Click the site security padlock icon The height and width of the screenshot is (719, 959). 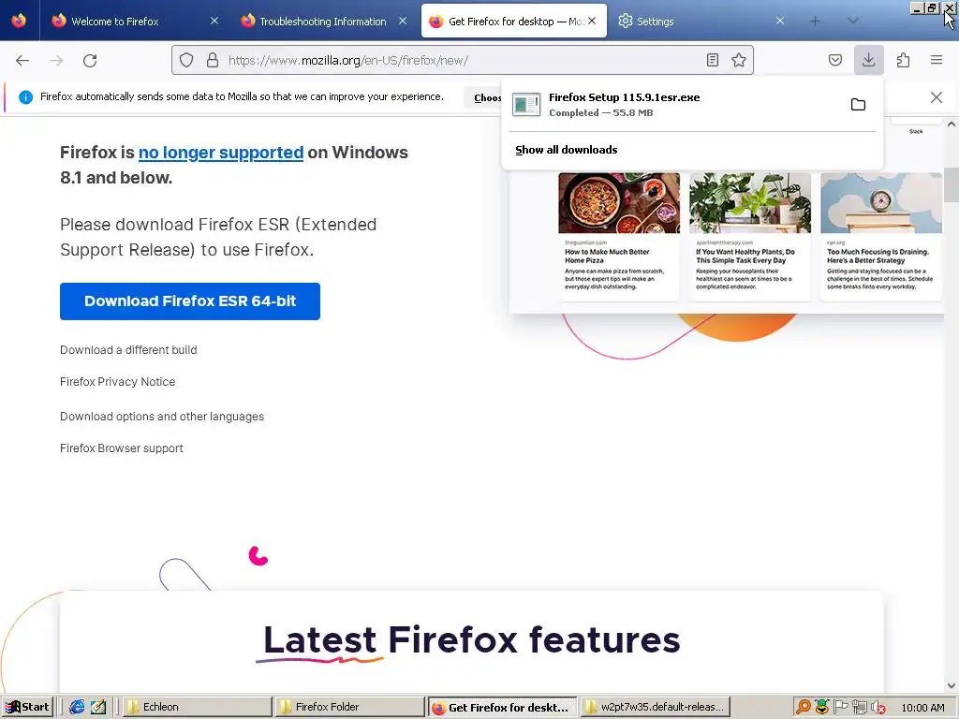tap(213, 60)
